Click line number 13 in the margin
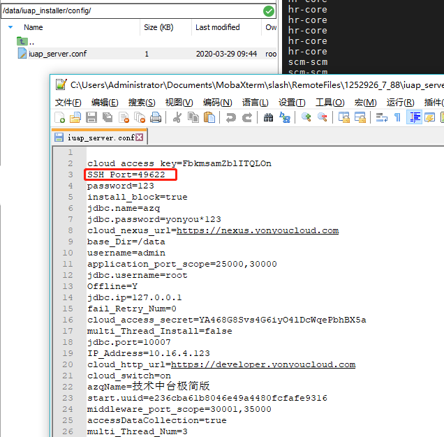Viewport: 444px width, 437px height. click(68, 286)
